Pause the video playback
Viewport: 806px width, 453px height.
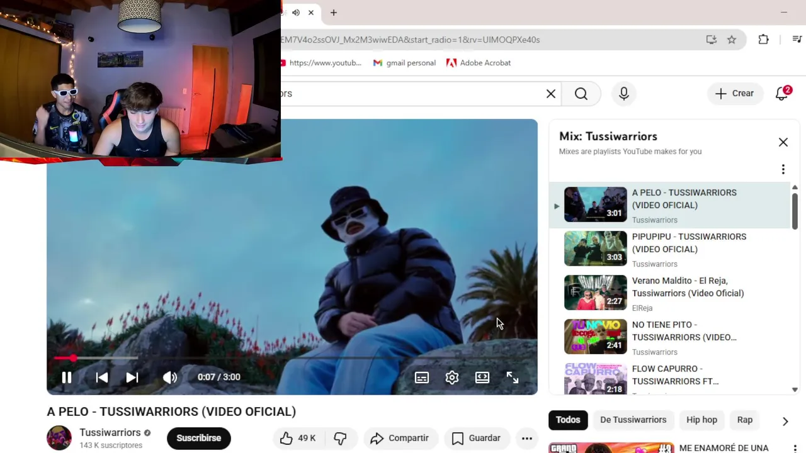tap(66, 377)
